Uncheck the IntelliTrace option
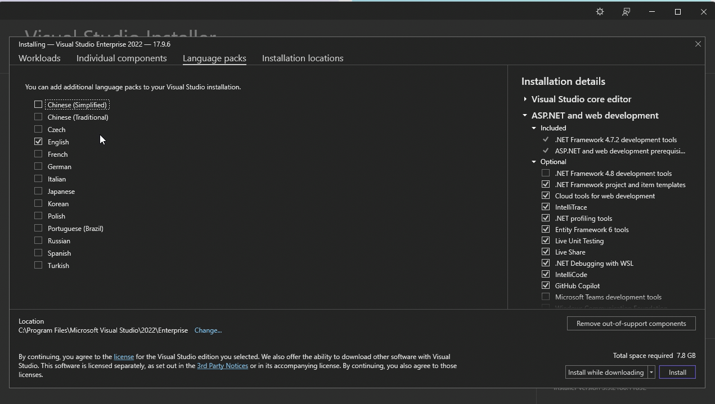The width and height of the screenshot is (715, 404). (x=546, y=207)
